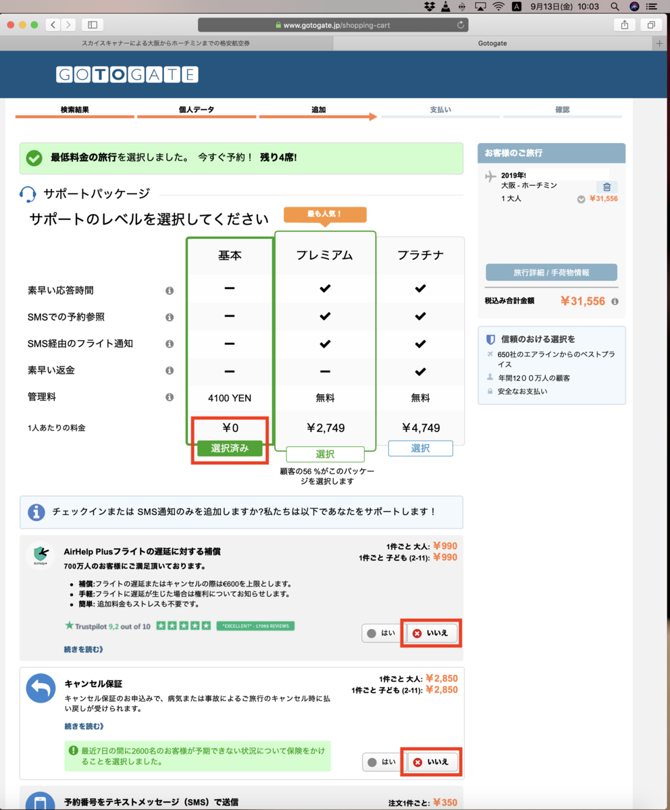Click the 大阪 - ホーチミン route text
This screenshot has width=670, height=810.
coord(529,185)
